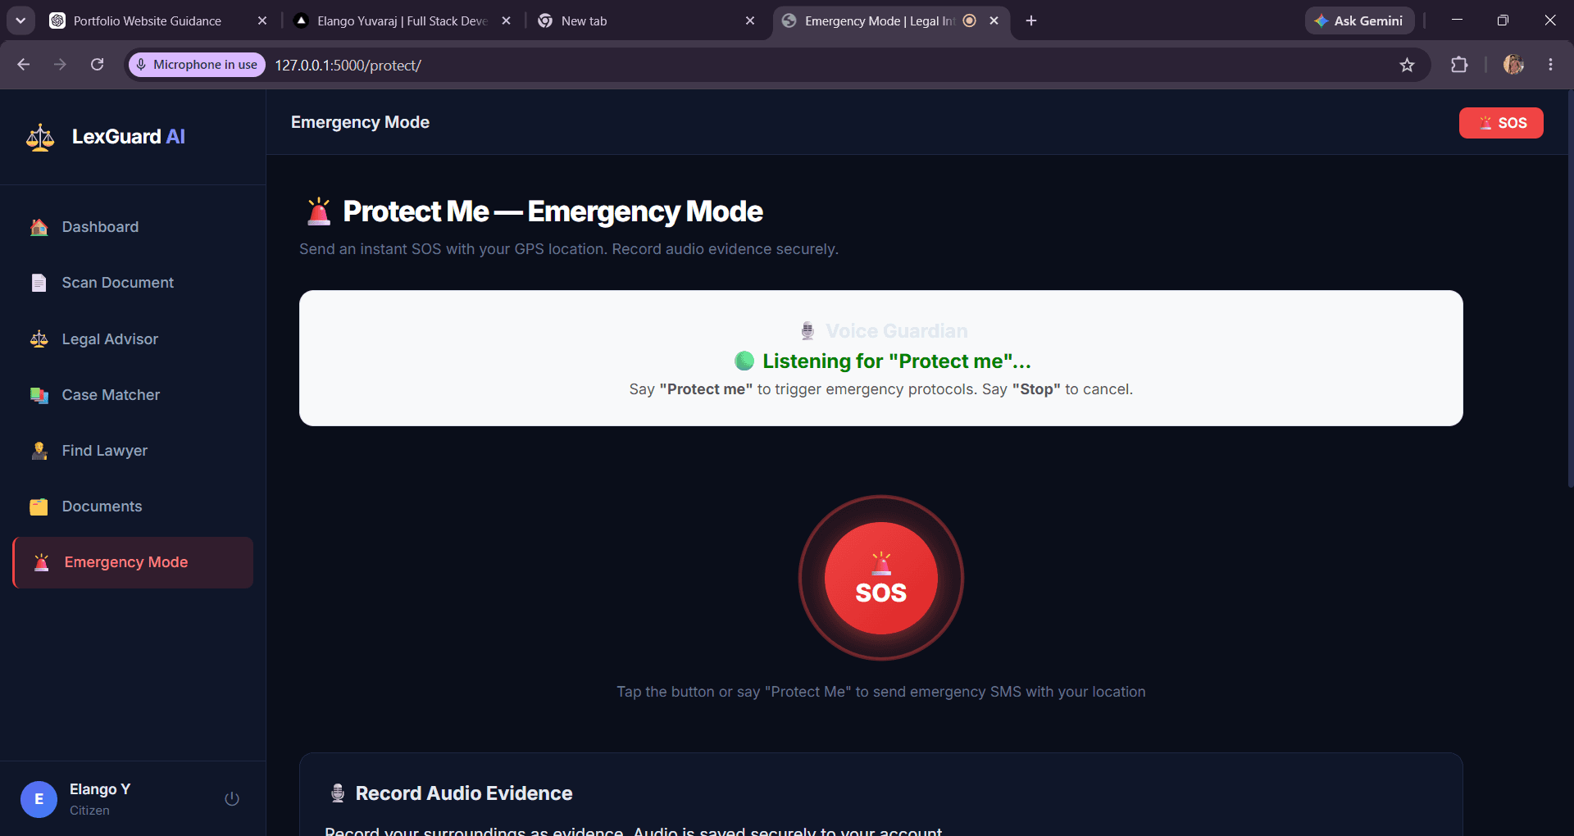Click the browser address bar URL
The height and width of the screenshot is (836, 1574).
348,66
